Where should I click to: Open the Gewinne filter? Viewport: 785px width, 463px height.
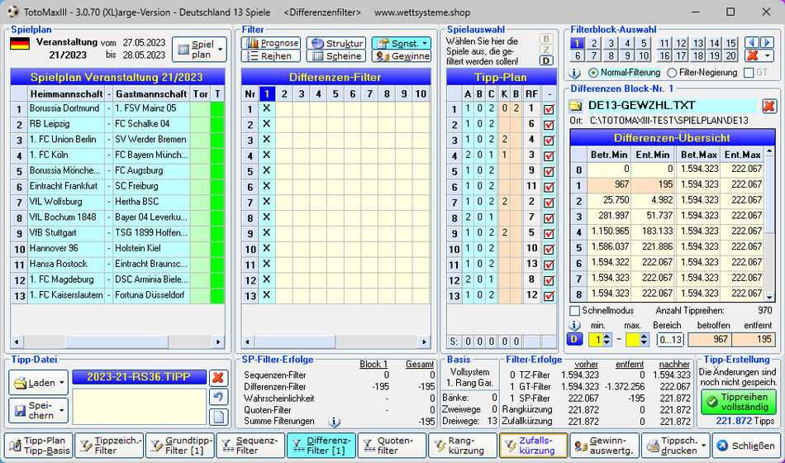[x=401, y=55]
